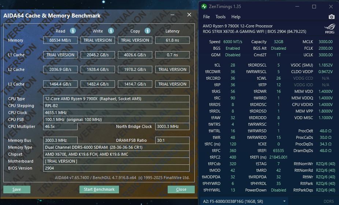The width and height of the screenshot is (339, 205).
Task: Click BIOS Version field 2904
Action: [x=116, y=168]
